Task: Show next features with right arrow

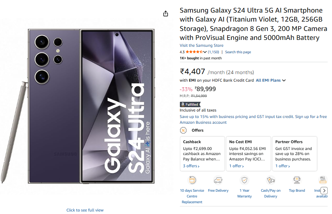Action: (324, 191)
